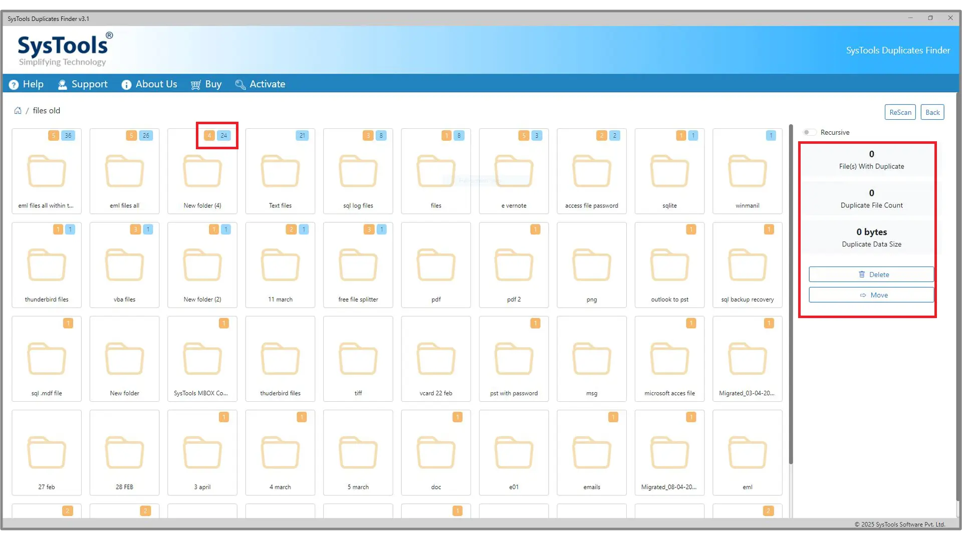This screenshot has height=541, width=962.
Task: Select the 'Migrated_03-04-20...' folder
Action: point(748,359)
